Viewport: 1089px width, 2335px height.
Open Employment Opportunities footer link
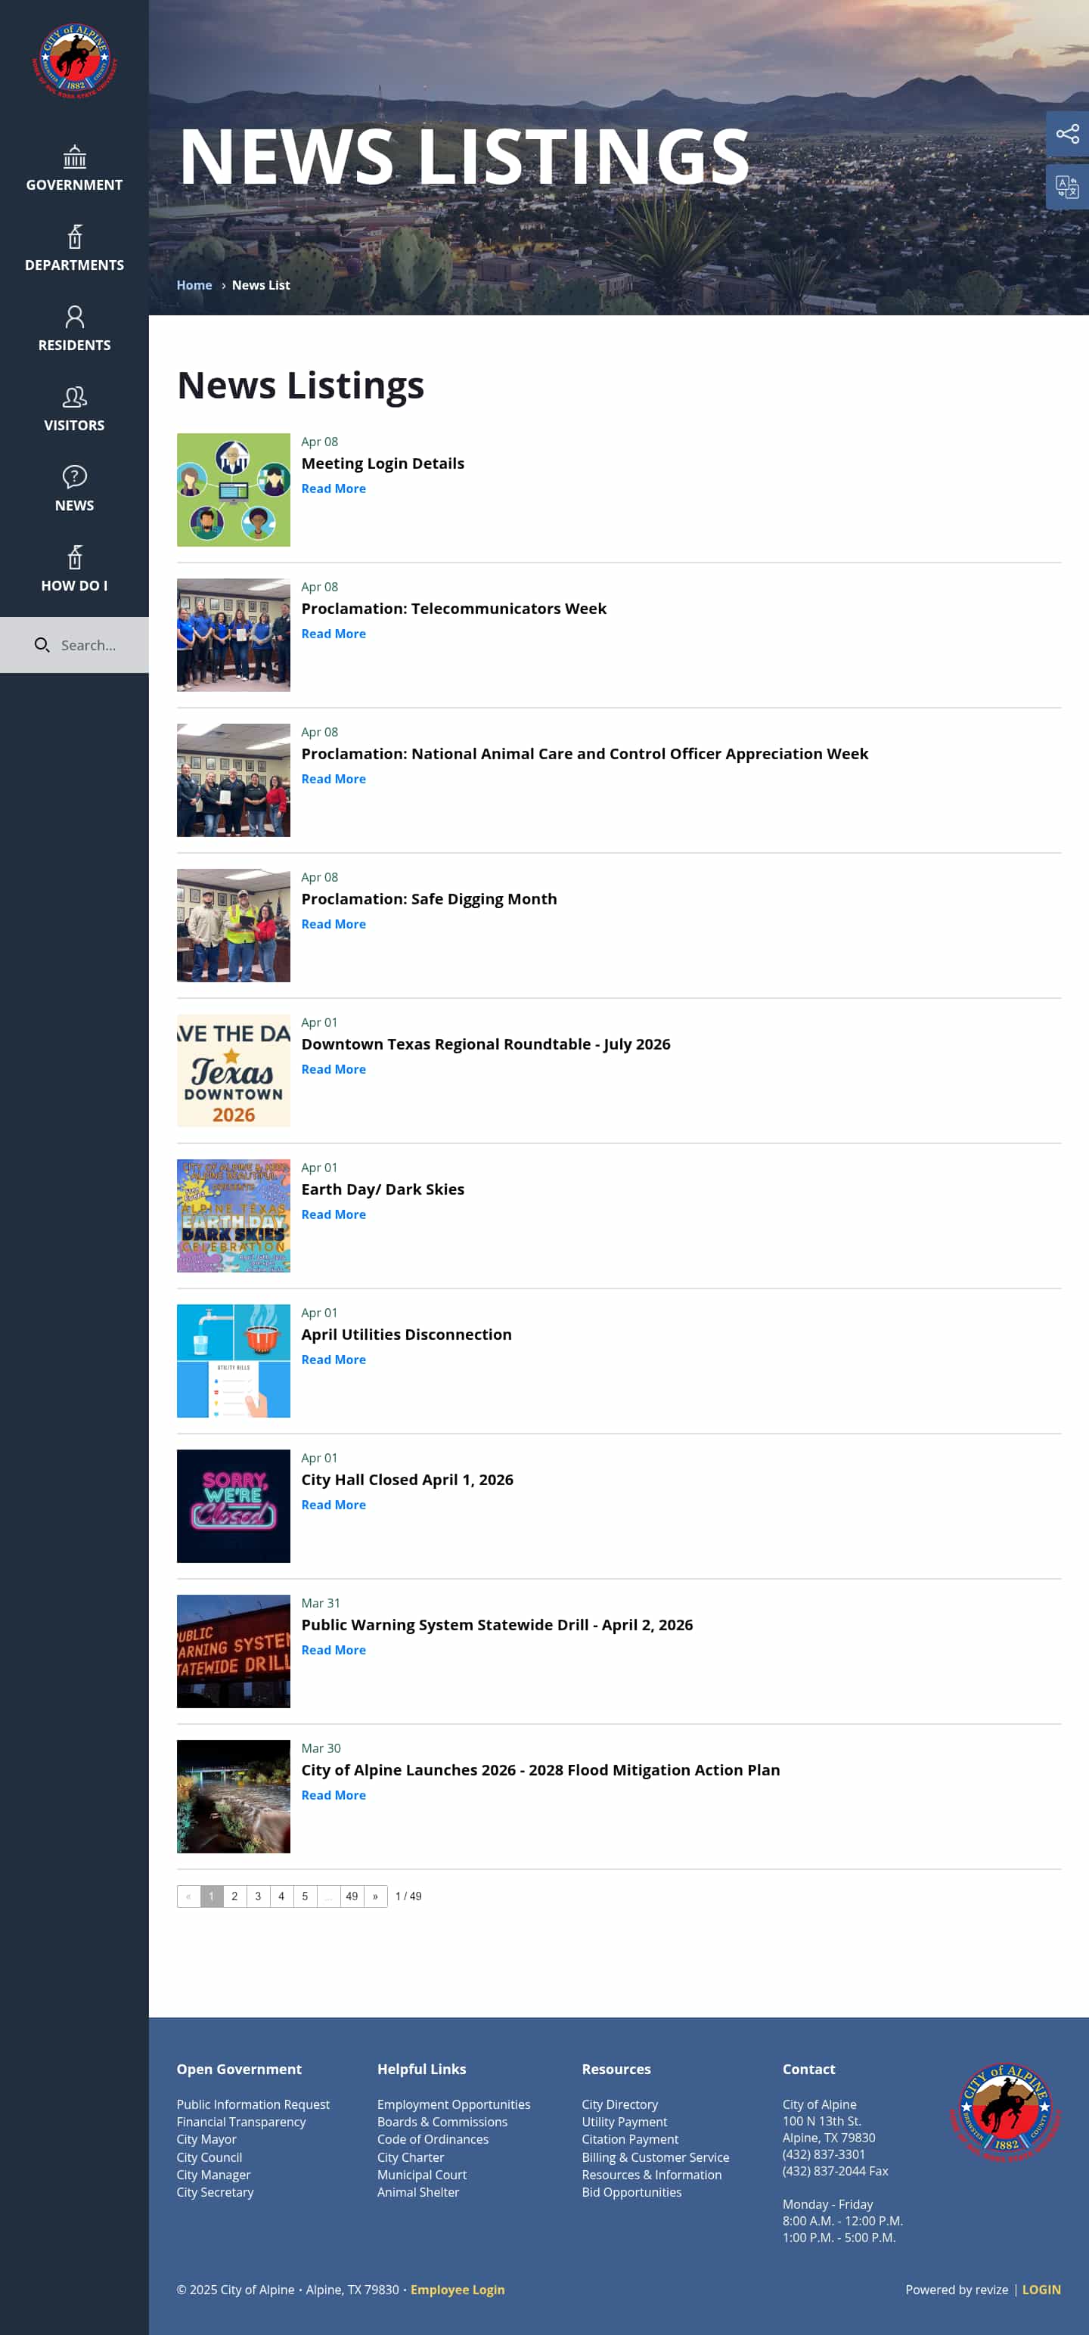(454, 2104)
